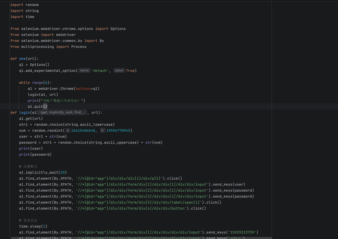Click the 'a1.implicitly_wait(20)' line

tap(43, 172)
